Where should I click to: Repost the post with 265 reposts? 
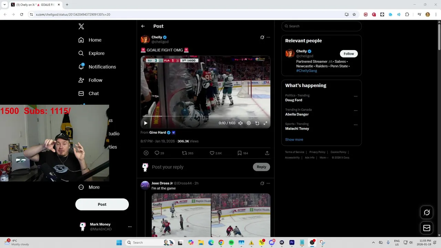[187, 153]
